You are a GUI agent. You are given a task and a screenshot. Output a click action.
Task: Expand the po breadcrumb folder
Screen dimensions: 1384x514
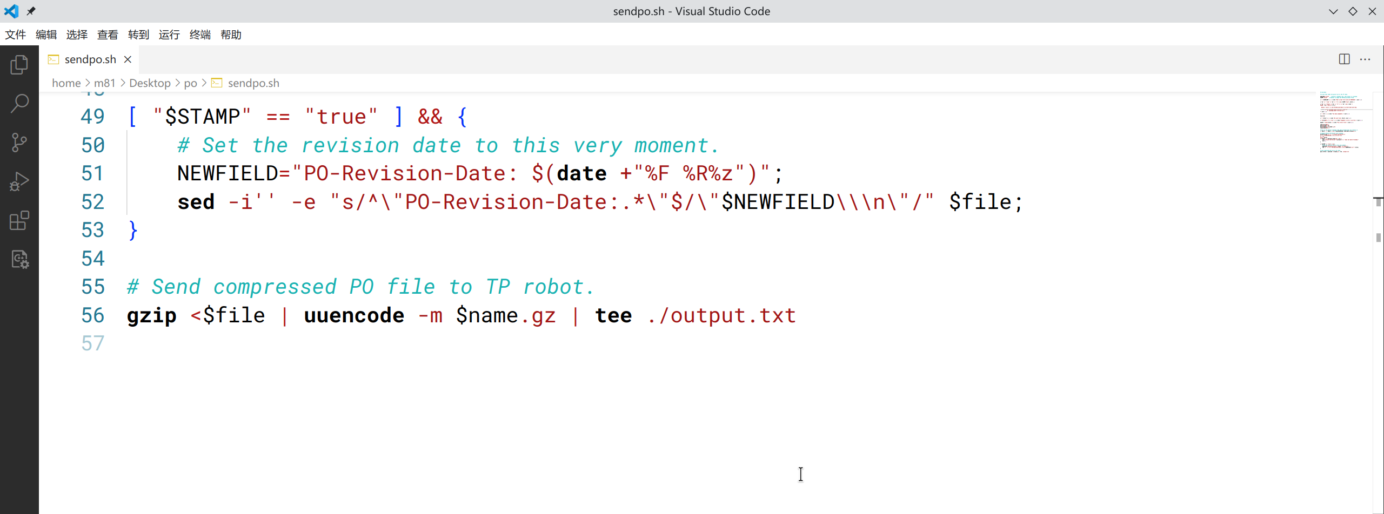190,83
